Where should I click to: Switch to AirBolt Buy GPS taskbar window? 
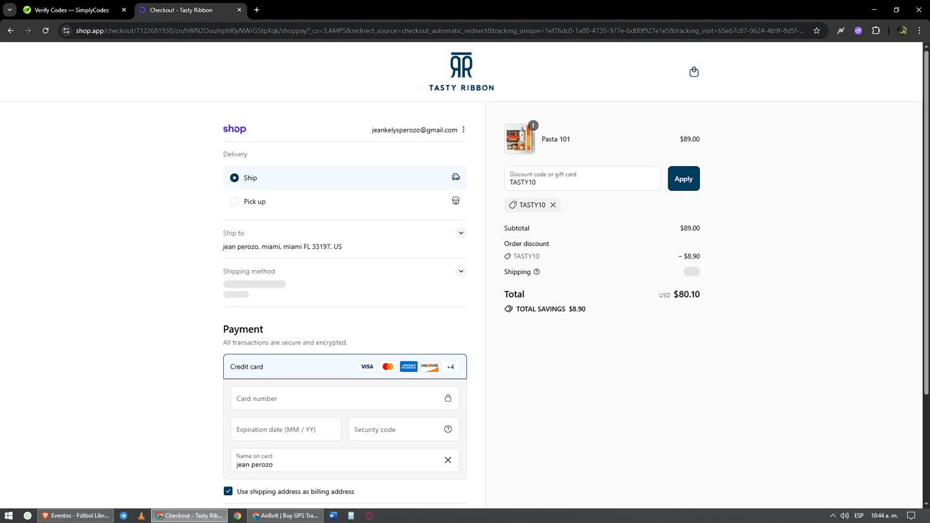point(285,516)
